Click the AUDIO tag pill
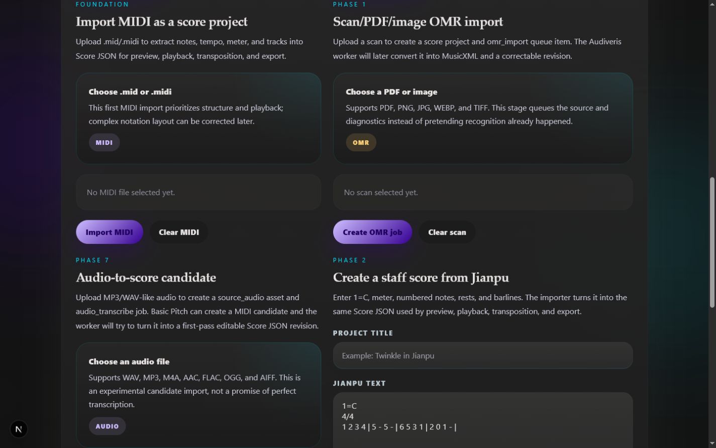Image resolution: width=716 pixels, height=448 pixels. coord(107,426)
